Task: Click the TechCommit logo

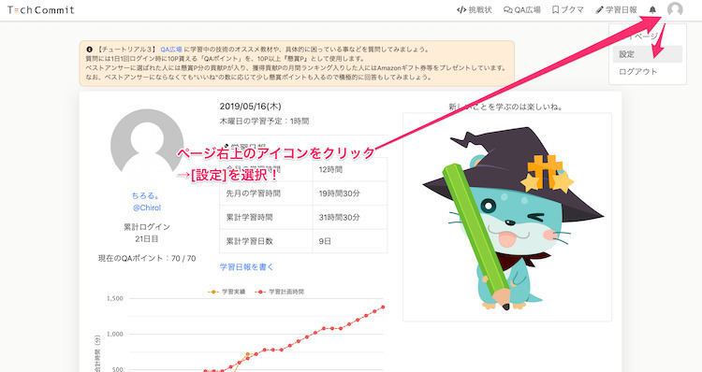Action: click(x=41, y=10)
